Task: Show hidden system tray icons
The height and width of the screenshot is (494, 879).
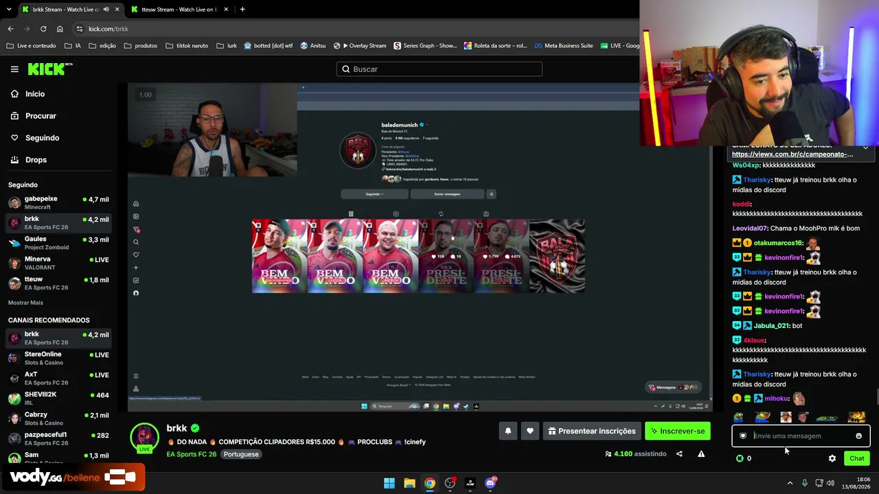Action: (x=790, y=483)
